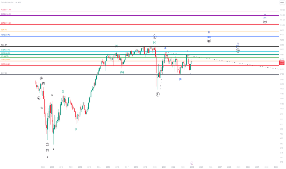This screenshot has width=286, height=169.
Task: Select the 0.764 (53.76) Fibonacci label
Action: 6,50
